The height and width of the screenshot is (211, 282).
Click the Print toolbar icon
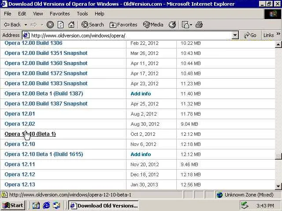click(x=199, y=25)
